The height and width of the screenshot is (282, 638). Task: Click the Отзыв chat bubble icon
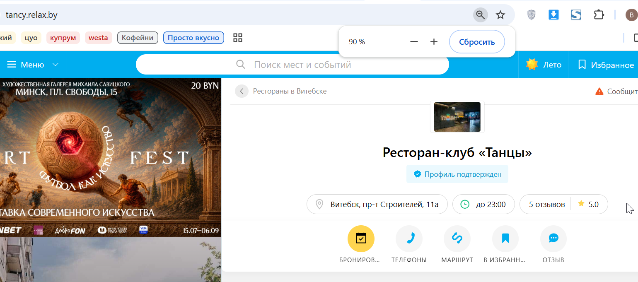(553, 239)
